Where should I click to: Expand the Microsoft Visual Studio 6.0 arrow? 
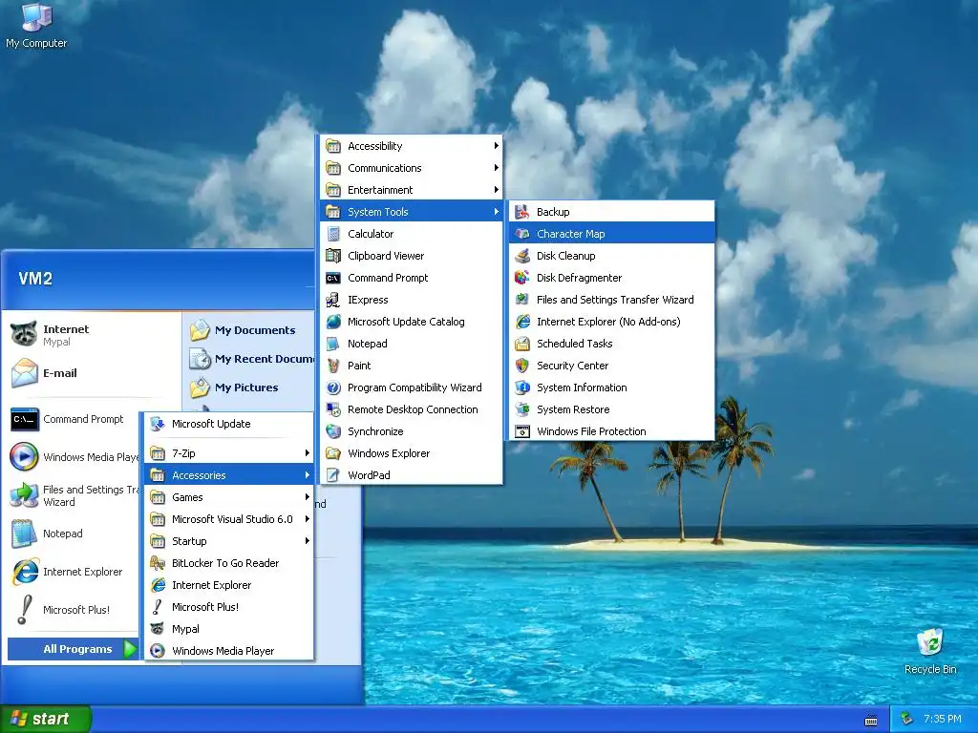coord(307,519)
